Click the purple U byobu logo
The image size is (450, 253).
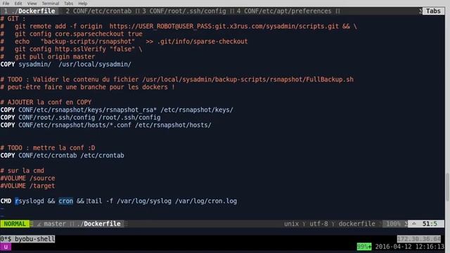click(6, 247)
